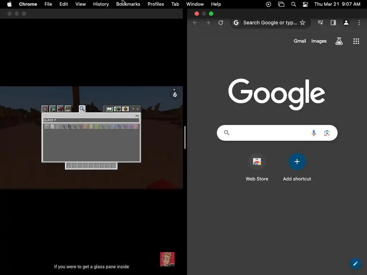The image size is (367, 275).
Task: Go forward in the Chrome window
Action: [x=208, y=23]
